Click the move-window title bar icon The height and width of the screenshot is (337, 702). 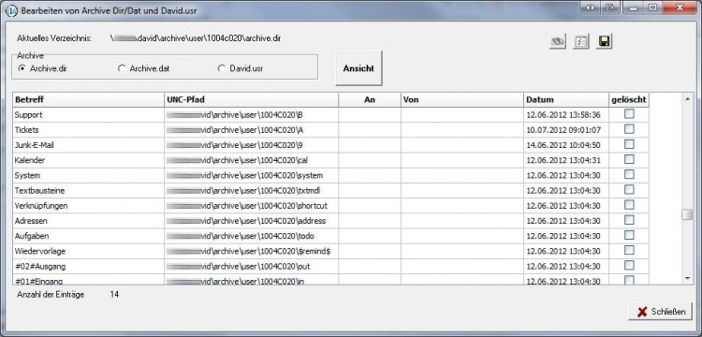(x=609, y=7)
